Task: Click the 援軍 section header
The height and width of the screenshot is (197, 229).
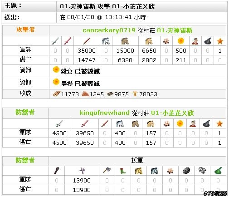Action: click(x=137, y=160)
